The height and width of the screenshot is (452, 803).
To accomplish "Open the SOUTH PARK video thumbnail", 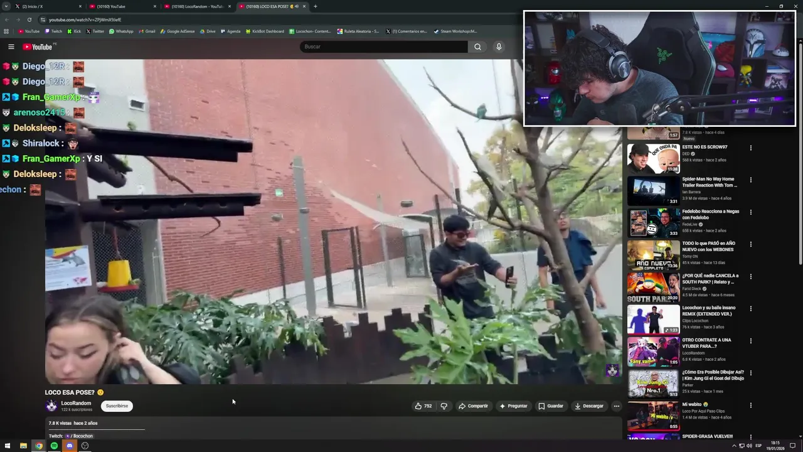I will pos(653,287).
